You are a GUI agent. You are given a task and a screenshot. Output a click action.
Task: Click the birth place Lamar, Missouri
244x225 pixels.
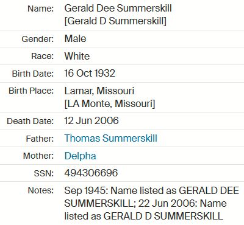[99, 91]
